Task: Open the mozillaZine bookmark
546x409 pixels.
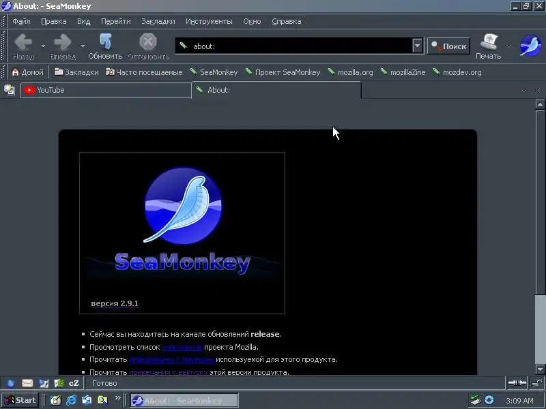Action: (403, 72)
